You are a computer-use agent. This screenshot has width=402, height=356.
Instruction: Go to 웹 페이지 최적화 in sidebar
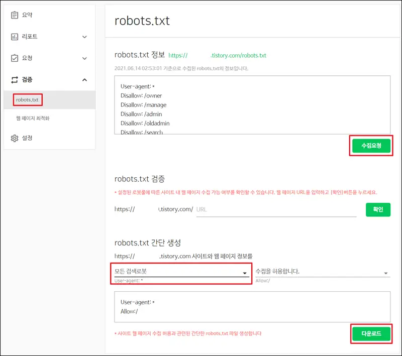[33, 118]
